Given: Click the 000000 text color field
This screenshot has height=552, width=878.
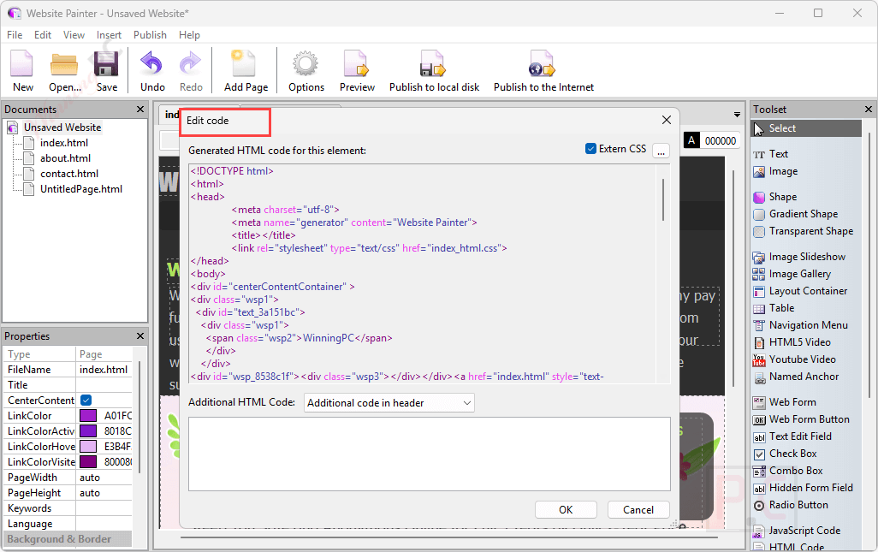Looking at the screenshot, I should pos(720,140).
